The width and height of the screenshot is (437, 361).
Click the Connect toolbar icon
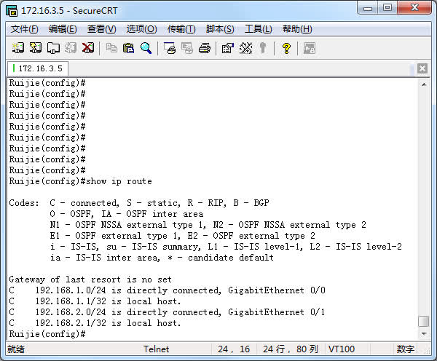tap(18, 48)
